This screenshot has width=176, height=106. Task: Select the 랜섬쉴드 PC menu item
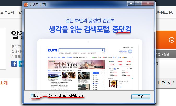tap(165, 12)
